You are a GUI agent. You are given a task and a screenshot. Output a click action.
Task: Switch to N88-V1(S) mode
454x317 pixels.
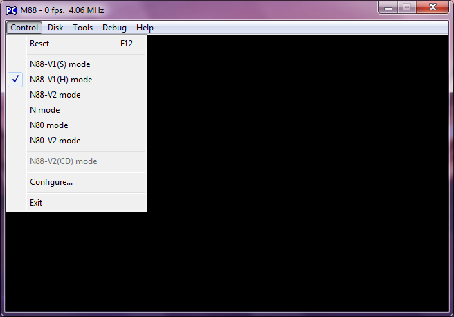pyautogui.click(x=60, y=64)
